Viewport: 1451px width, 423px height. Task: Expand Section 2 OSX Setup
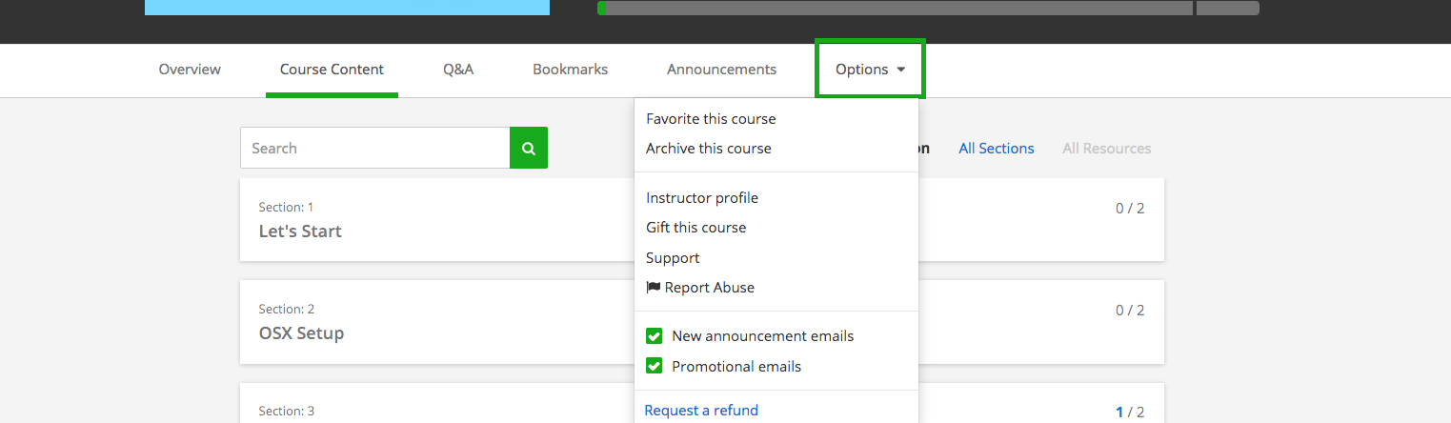702,322
